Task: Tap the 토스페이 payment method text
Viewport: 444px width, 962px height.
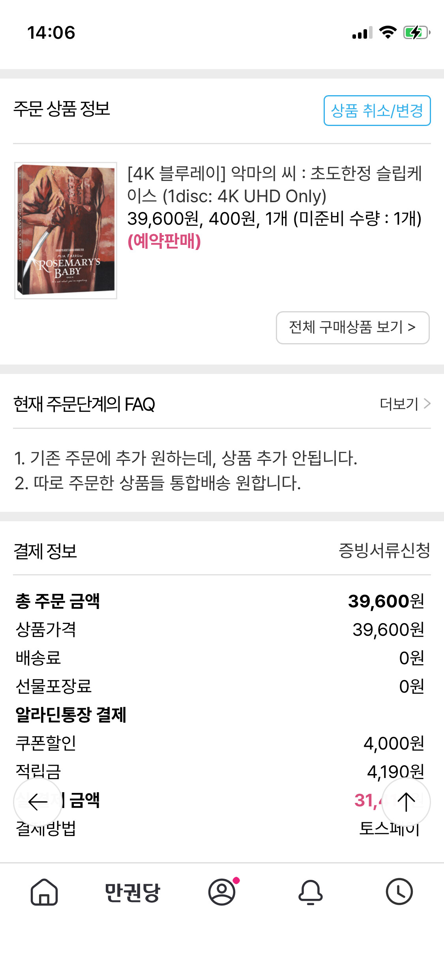Action: [389, 829]
